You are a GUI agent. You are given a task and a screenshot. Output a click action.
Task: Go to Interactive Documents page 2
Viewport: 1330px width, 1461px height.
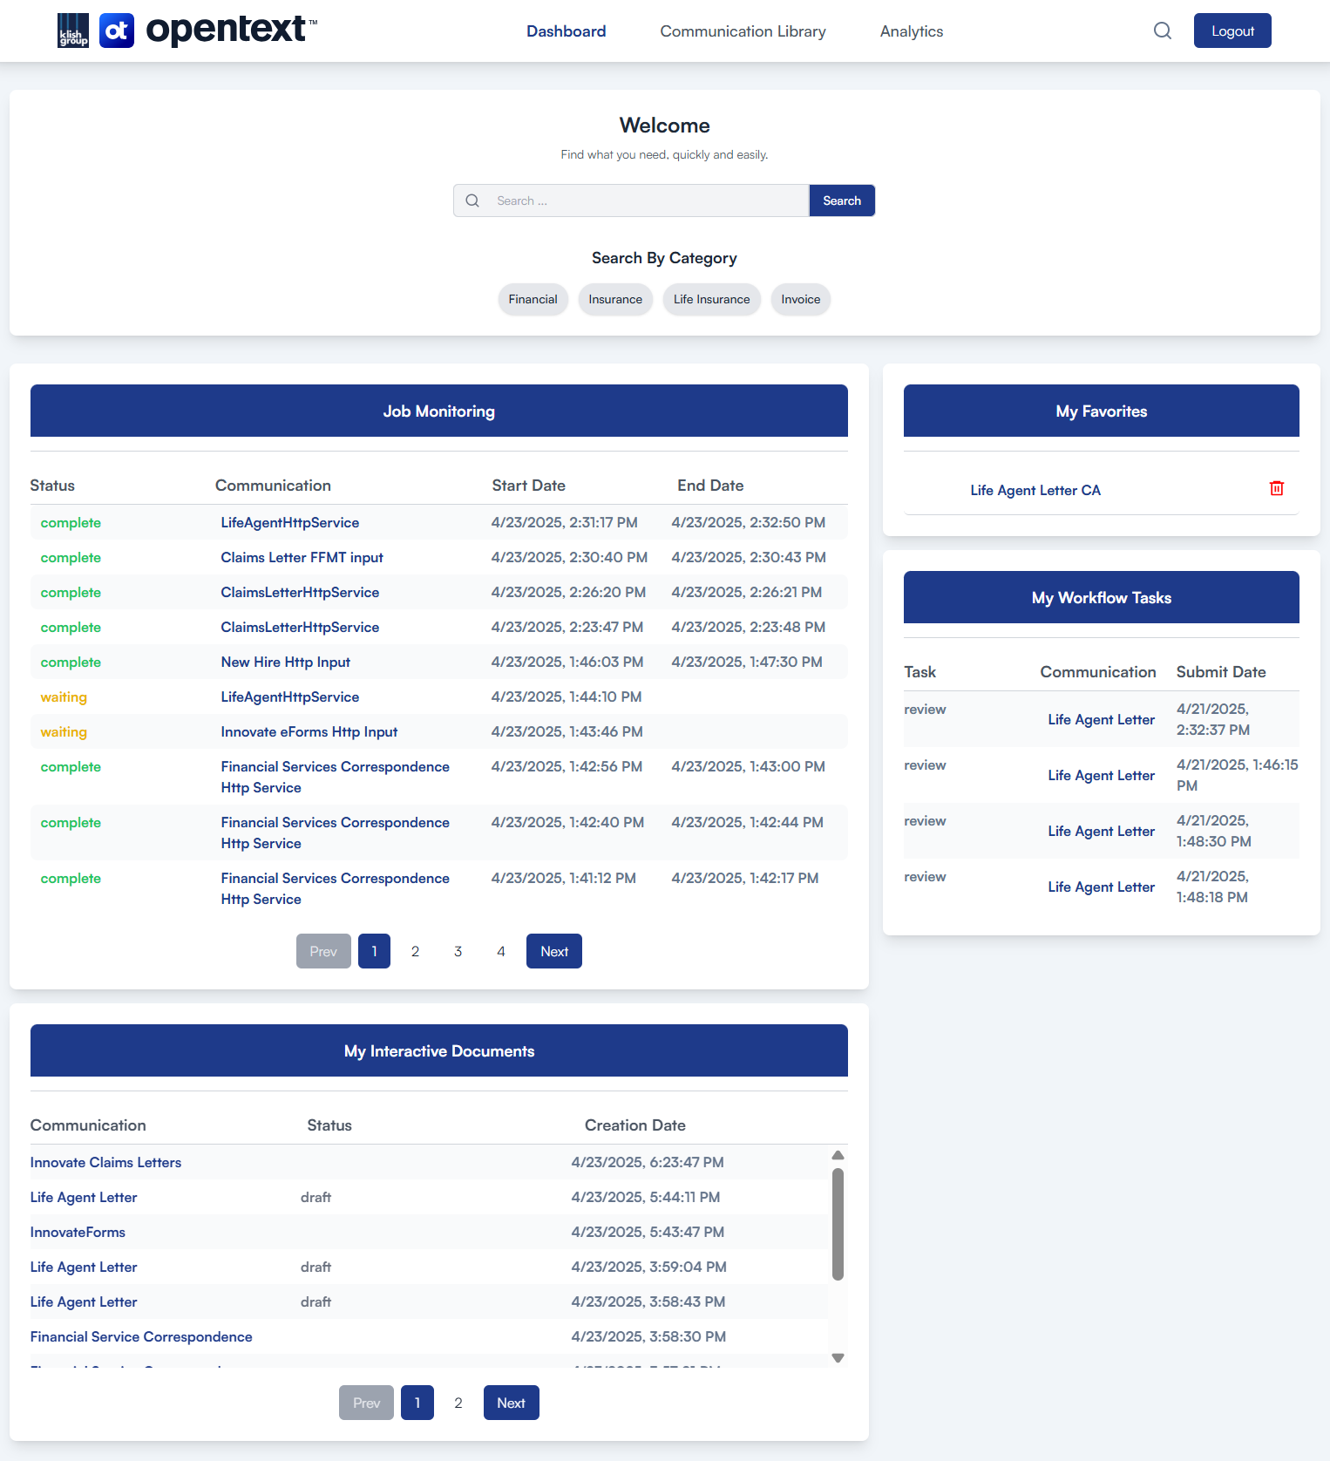pyautogui.click(x=458, y=1403)
